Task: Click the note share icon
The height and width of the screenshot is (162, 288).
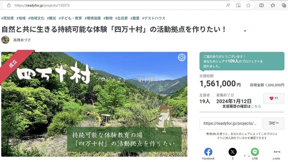Action: click(x=277, y=152)
